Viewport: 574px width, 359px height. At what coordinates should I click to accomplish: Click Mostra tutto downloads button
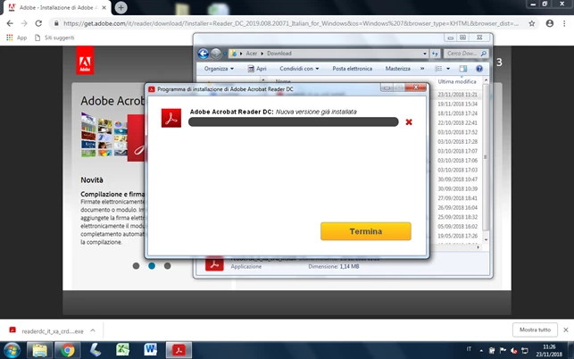click(535, 330)
